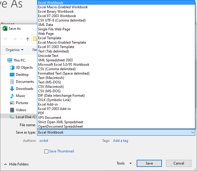
Task: Open the Downloads folder
Action: pos(21,89)
